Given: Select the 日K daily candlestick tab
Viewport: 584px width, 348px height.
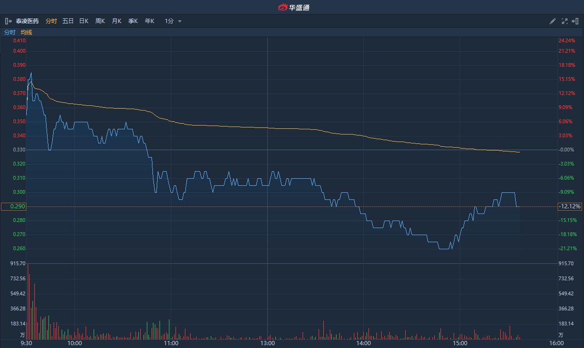Looking at the screenshot, I should (84, 21).
